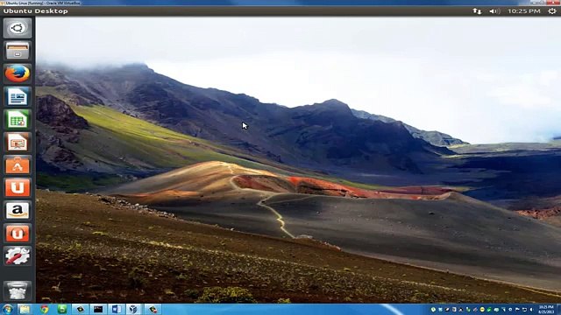Open the Files manager in launcher
561x315 pixels.
point(18,51)
